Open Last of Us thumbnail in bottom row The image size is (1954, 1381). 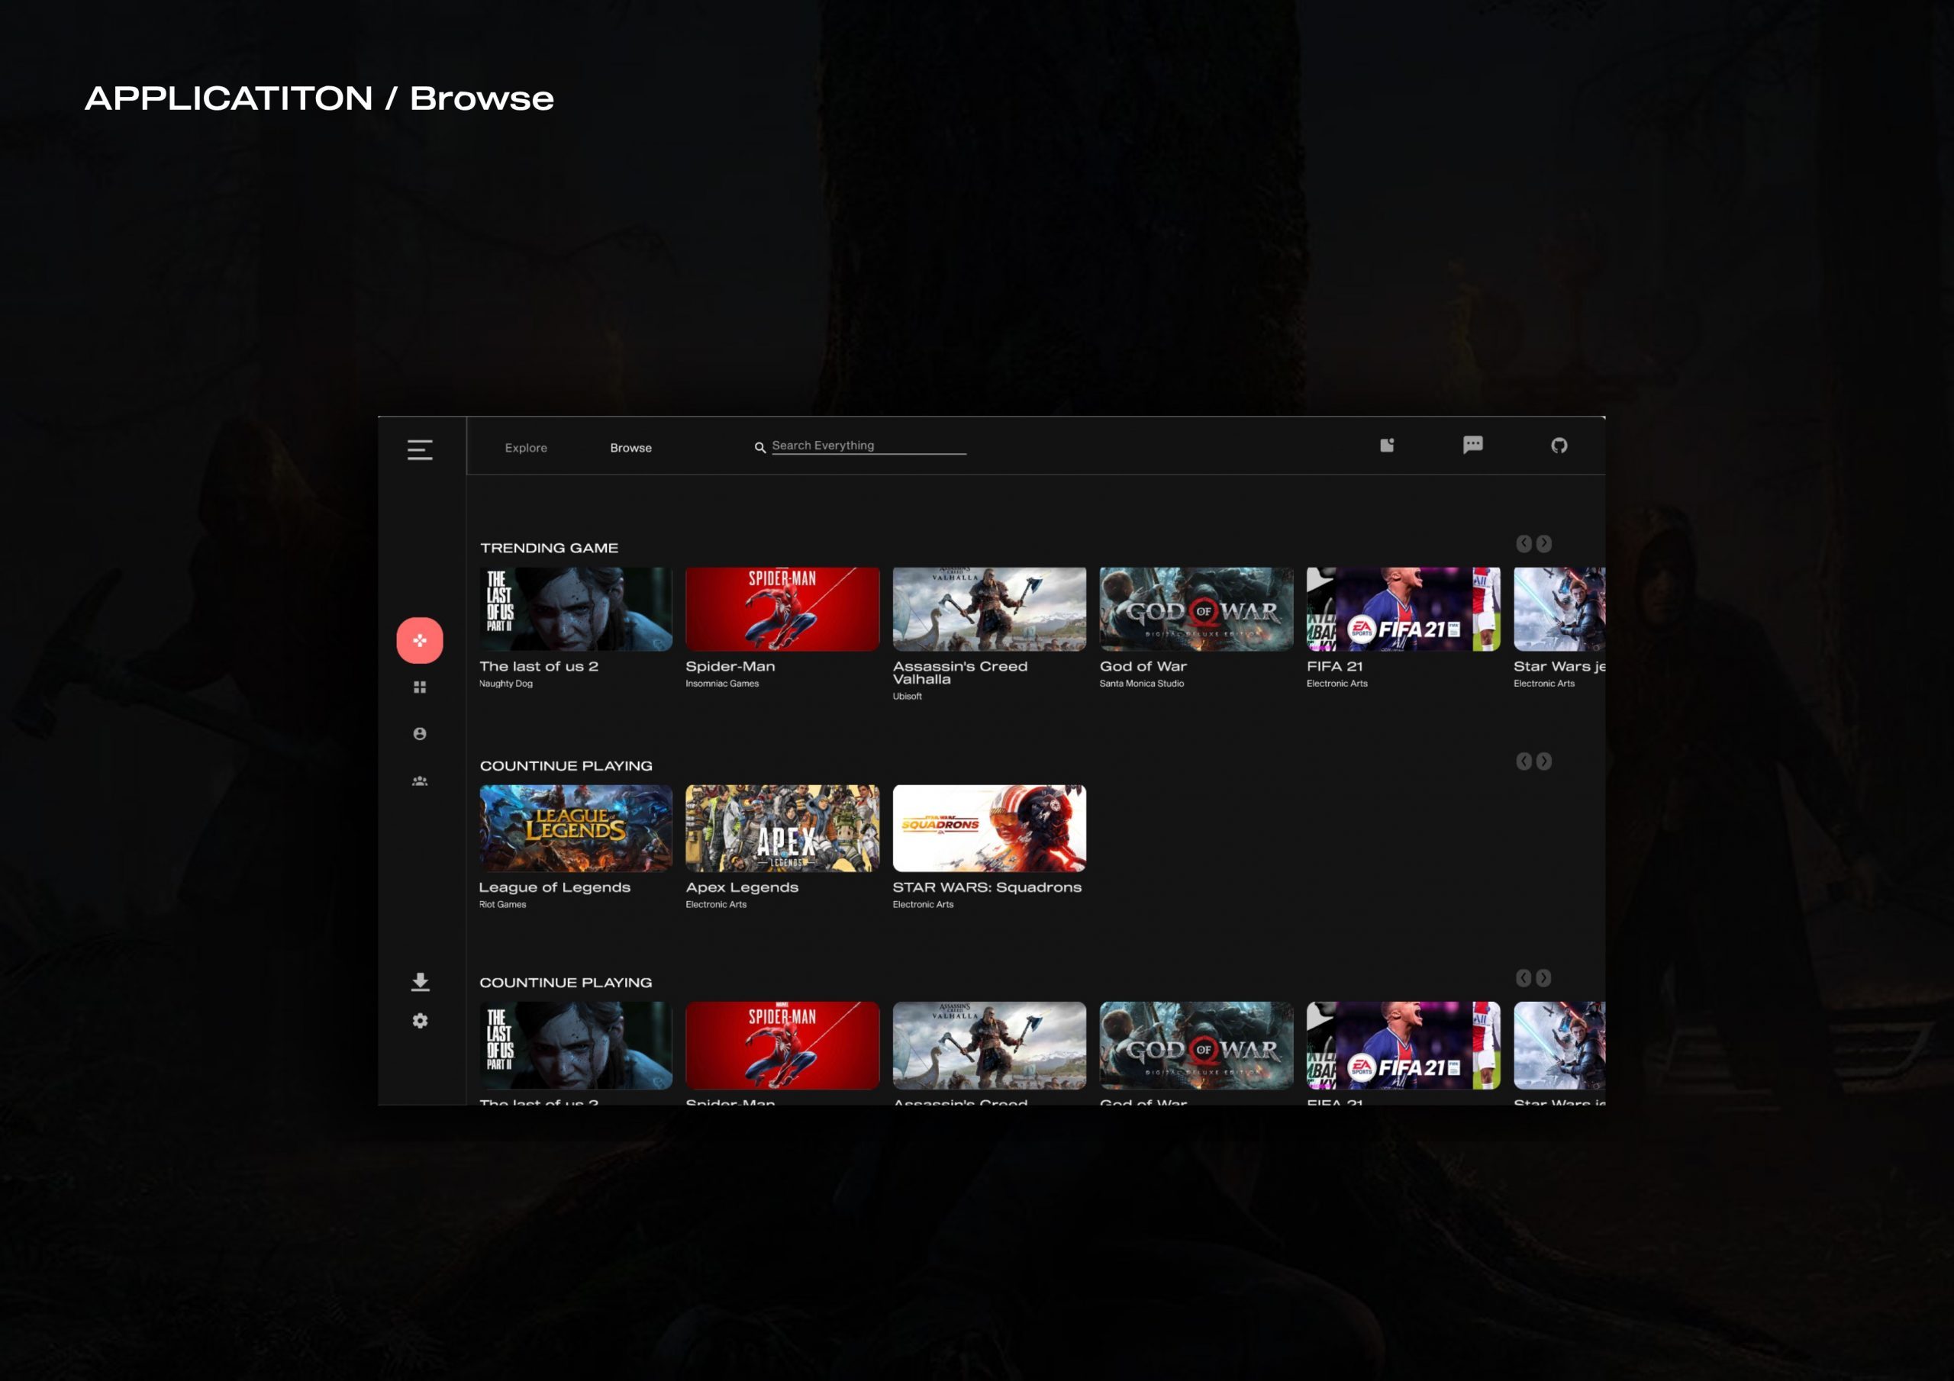pos(576,1046)
